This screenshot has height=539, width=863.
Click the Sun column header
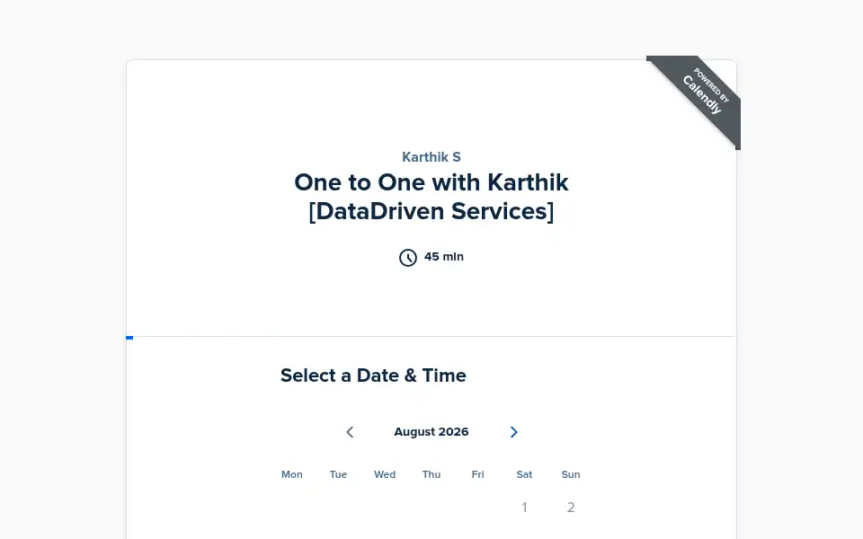pyautogui.click(x=571, y=474)
